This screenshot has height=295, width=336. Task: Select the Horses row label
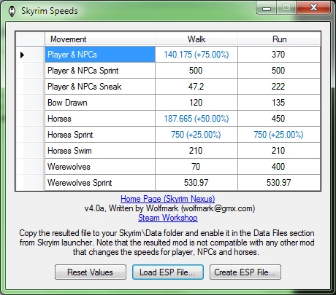point(100,119)
